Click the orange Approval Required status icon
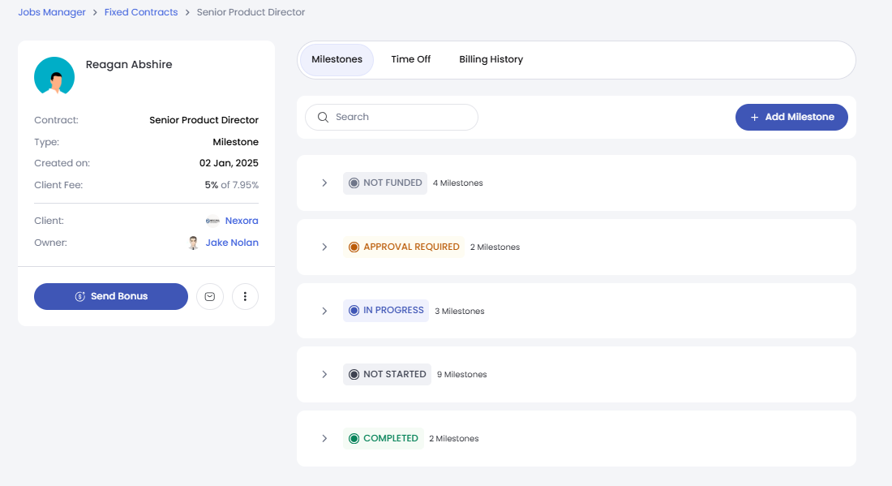892x486 pixels. point(354,247)
